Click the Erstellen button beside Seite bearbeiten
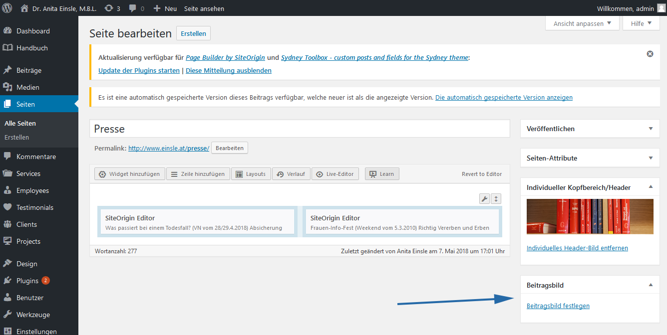Viewport: 667px width, 335px height. 194,33
